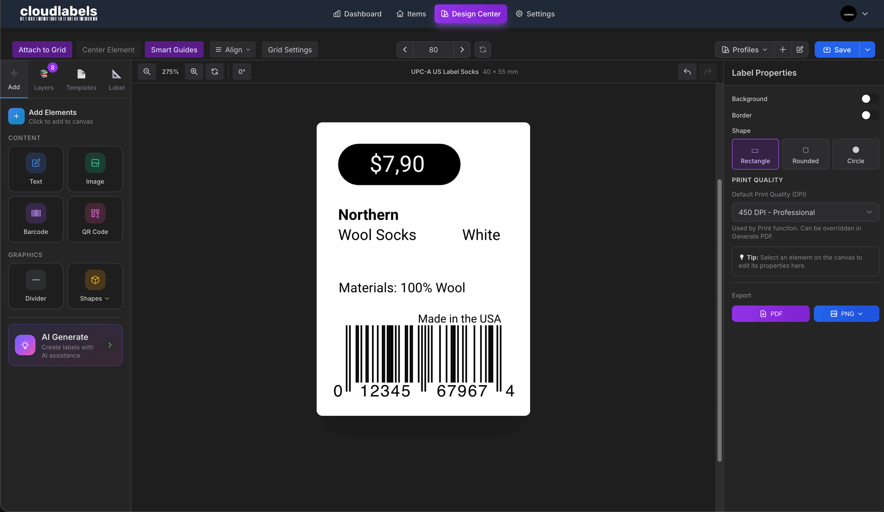Select the Rounded shape option
884x512 pixels.
(x=805, y=154)
